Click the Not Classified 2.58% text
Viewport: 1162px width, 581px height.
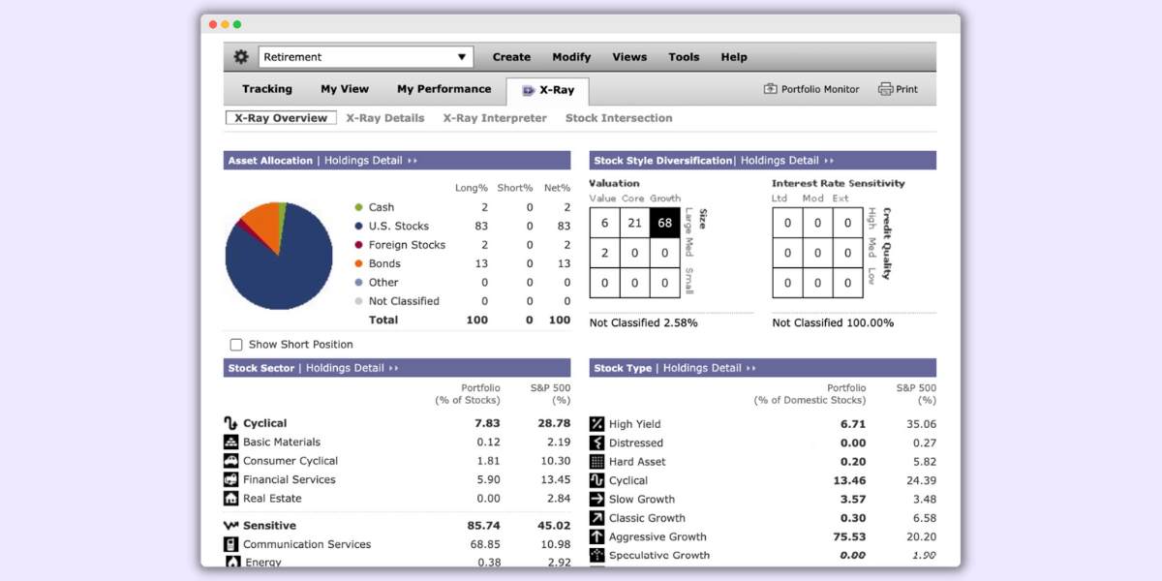coord(643,322)
